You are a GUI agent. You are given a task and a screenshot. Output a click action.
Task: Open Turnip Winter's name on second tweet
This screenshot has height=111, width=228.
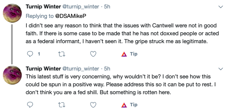pyautogui.click(x=43, y=69)
